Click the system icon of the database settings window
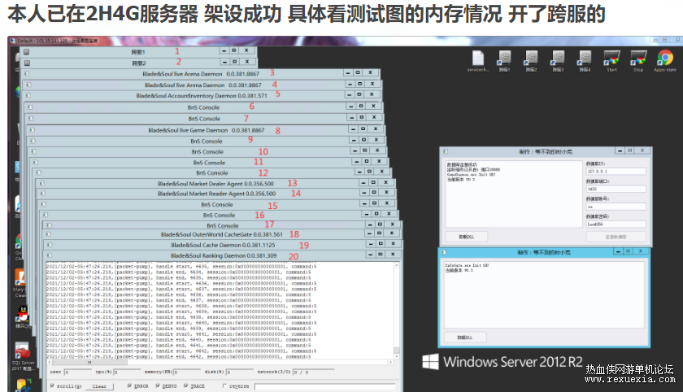The height and width of the screenshot is (392, 683). click(446, 151)
